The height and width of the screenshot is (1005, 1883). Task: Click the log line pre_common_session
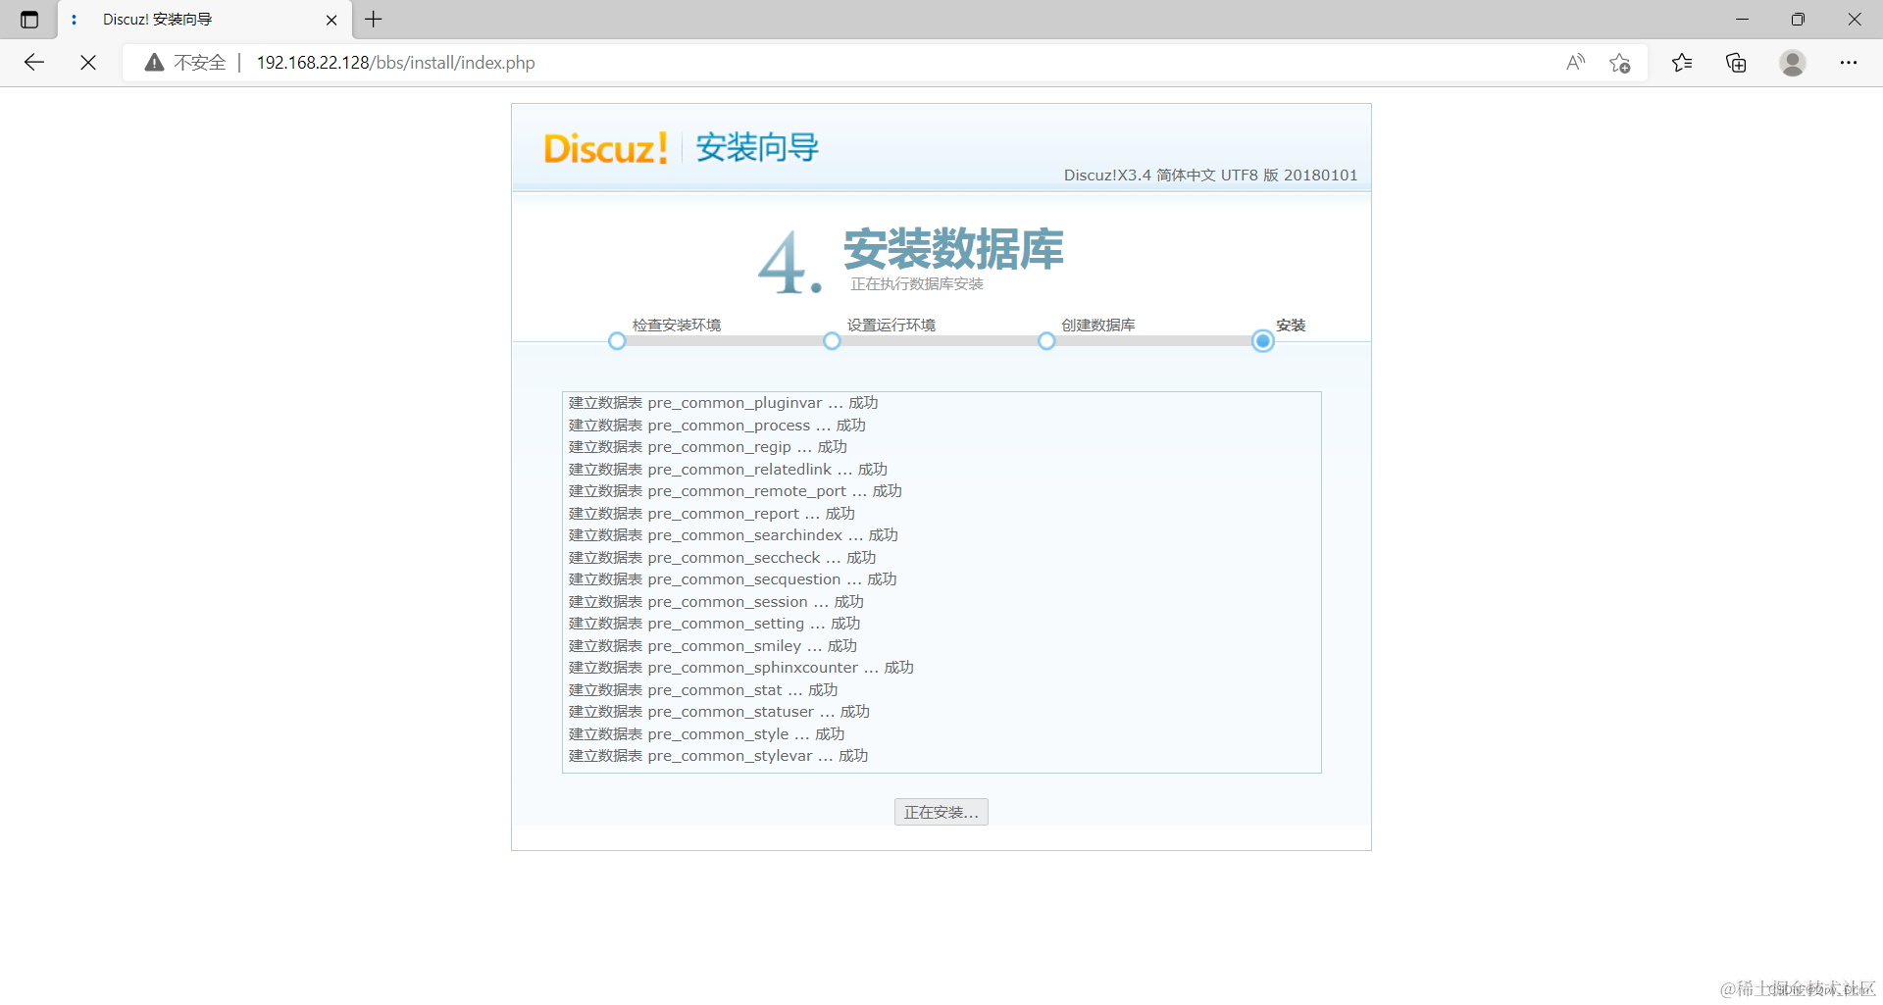point(716,602)
